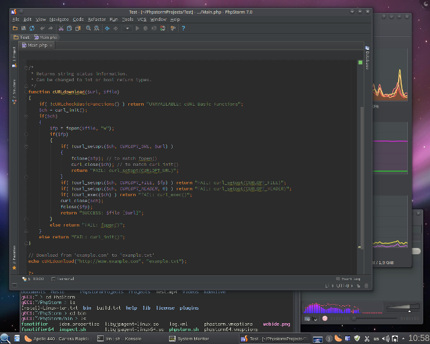Click the Paste toolbar icon
The image size is (430, 344).
click(78, 28)
